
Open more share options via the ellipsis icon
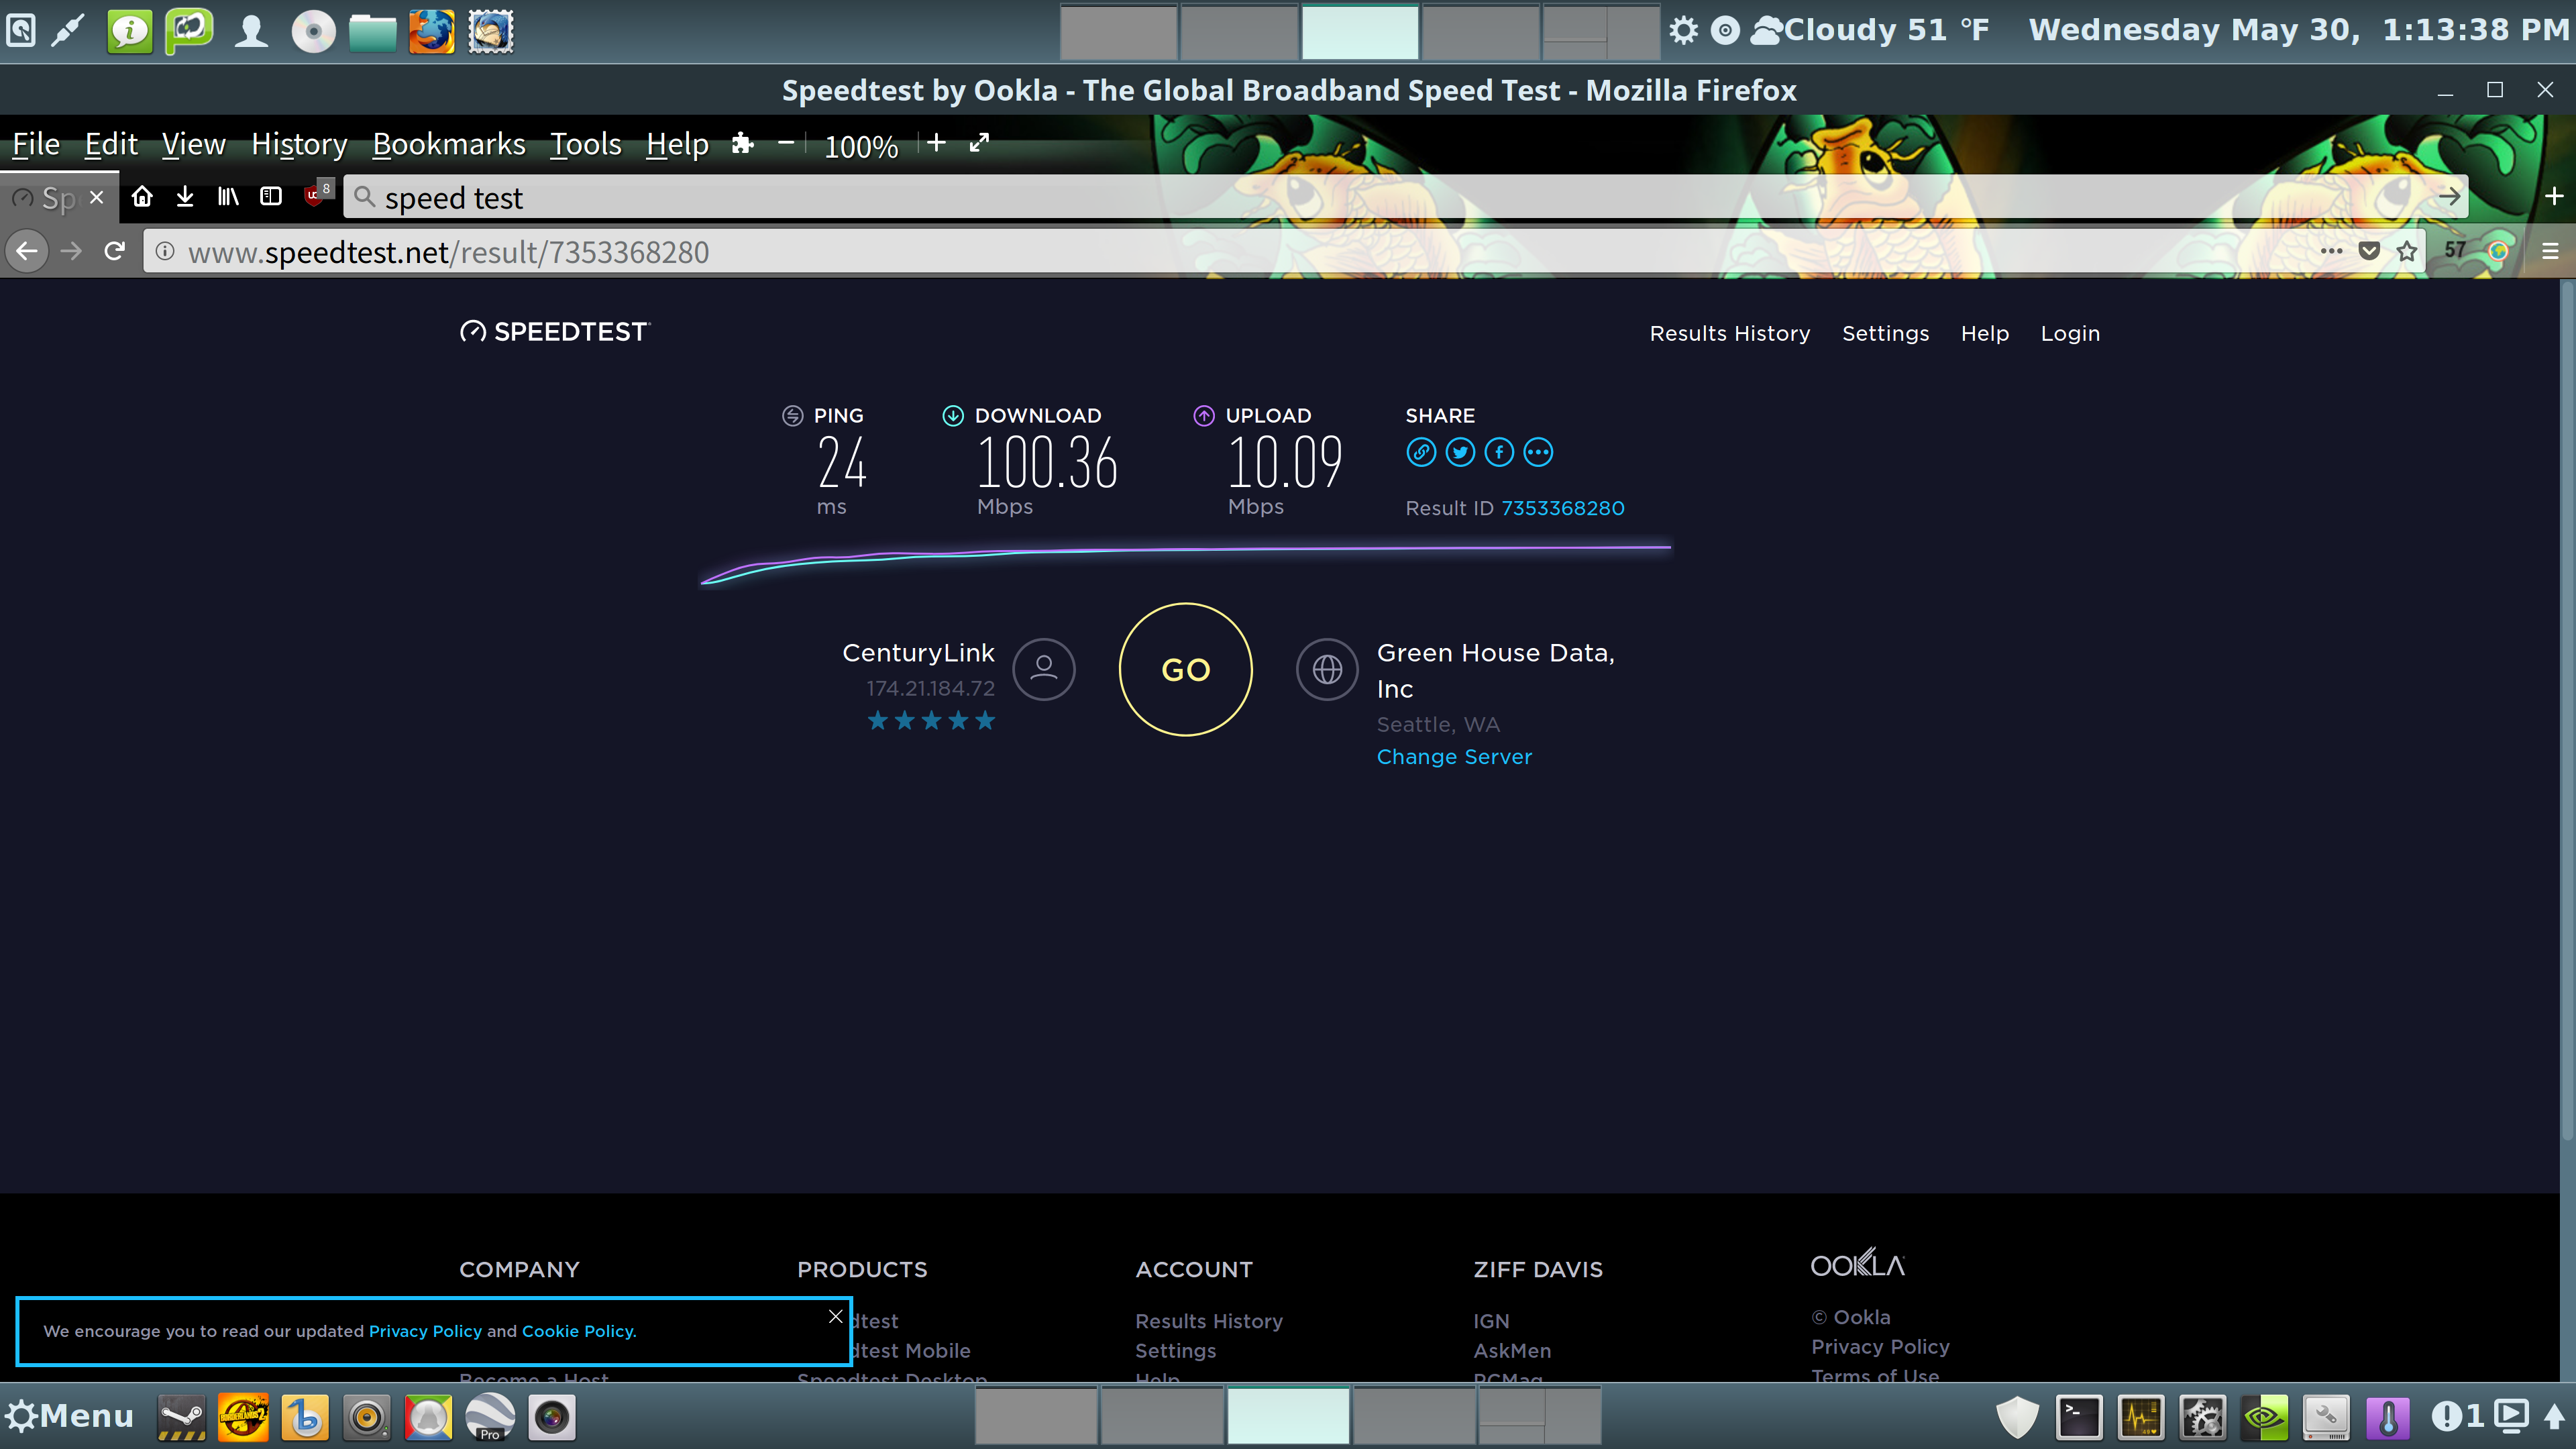[1538, 453]
